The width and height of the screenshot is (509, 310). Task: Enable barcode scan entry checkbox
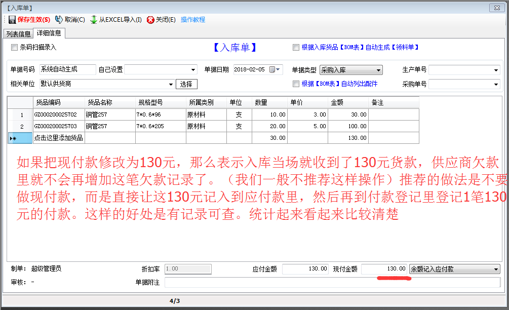click(14, 48)
